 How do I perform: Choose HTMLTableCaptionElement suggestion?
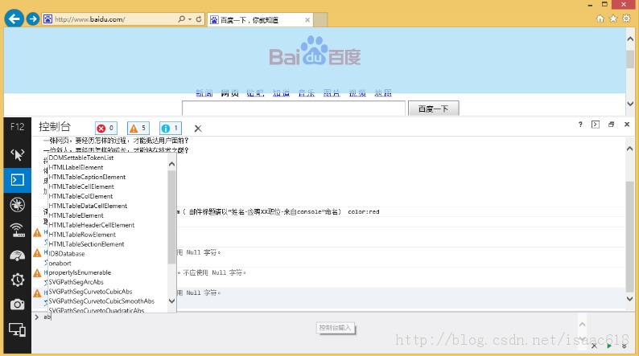(x=87, y=177)
